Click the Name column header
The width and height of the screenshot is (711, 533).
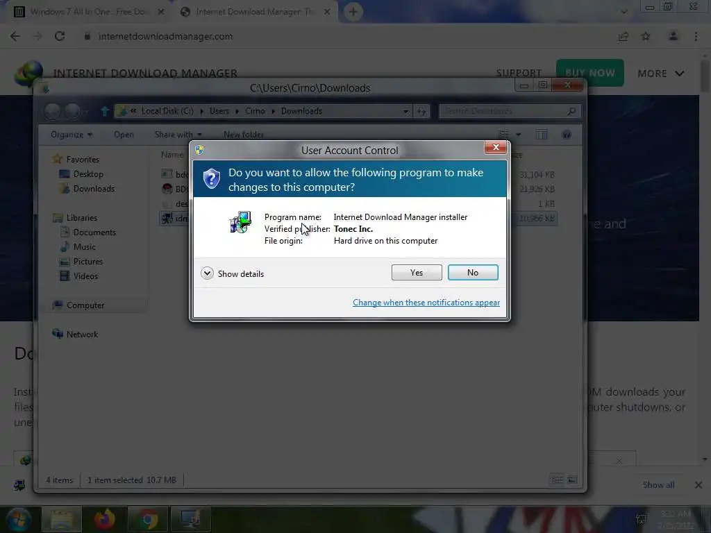pos(172,155)
